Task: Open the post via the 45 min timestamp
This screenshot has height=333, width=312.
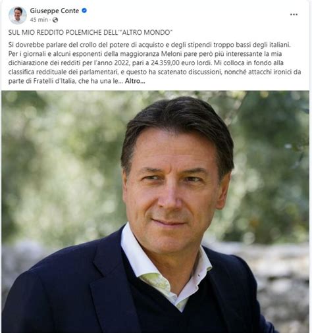Action: click(39, 20)
